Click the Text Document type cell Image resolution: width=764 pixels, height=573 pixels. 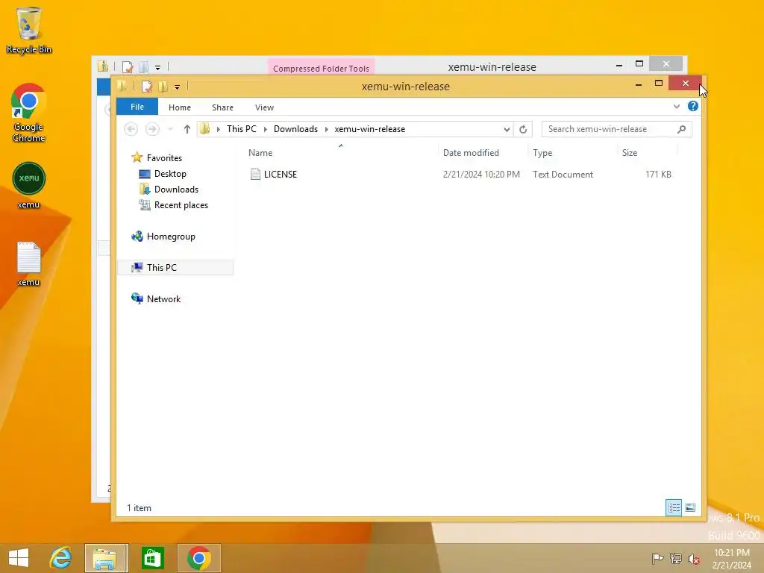[x=563, y=175]
